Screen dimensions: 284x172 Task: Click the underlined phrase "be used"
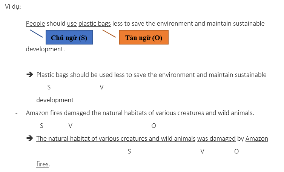point(101,75)
